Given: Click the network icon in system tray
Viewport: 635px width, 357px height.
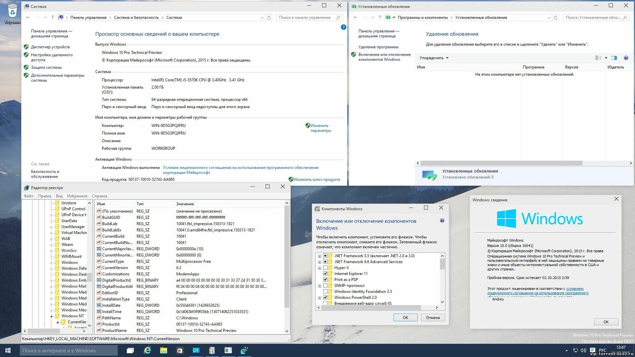Looking at the screenshot, I should click(x=575, y=350).
